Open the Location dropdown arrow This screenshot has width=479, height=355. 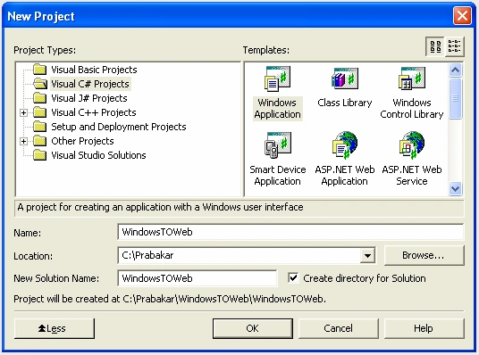point(367,256)
